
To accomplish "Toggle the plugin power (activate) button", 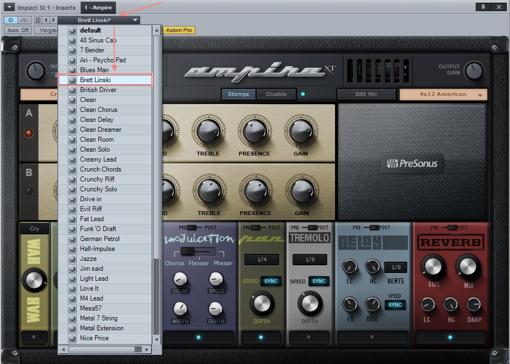I will click(x=10, y=20).
